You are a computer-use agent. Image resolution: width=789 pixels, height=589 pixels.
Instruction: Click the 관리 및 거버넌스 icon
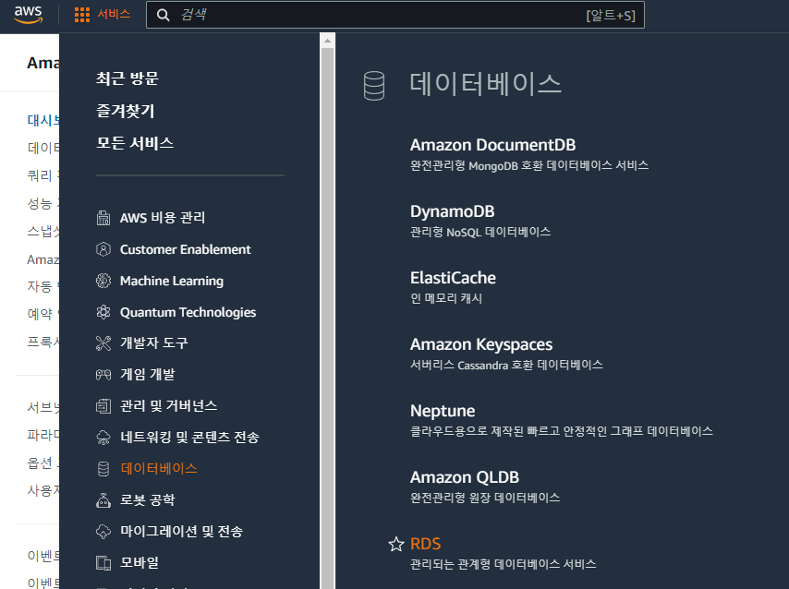coord(103,406)
